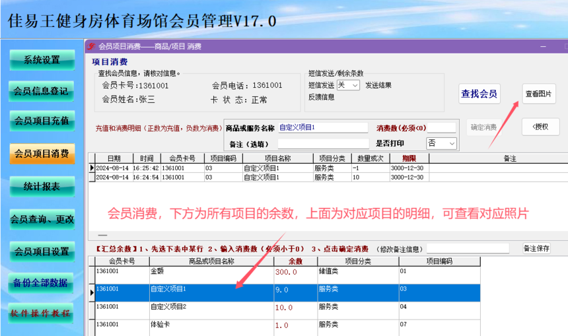
Task: Select the 金额 row in summary table
Action: click(285, 275)
